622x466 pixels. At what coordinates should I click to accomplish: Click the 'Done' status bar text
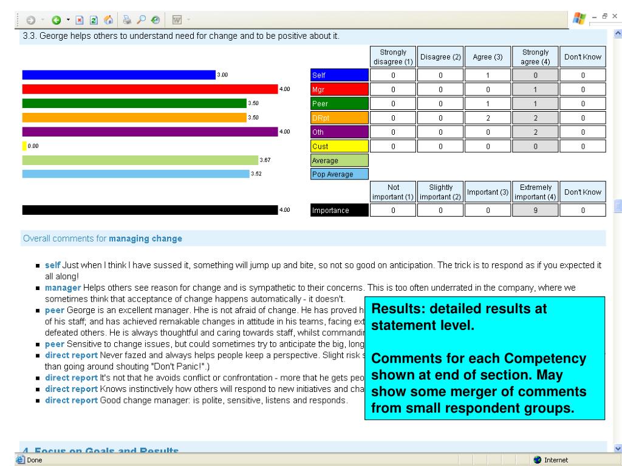click(x=35, y=460)
